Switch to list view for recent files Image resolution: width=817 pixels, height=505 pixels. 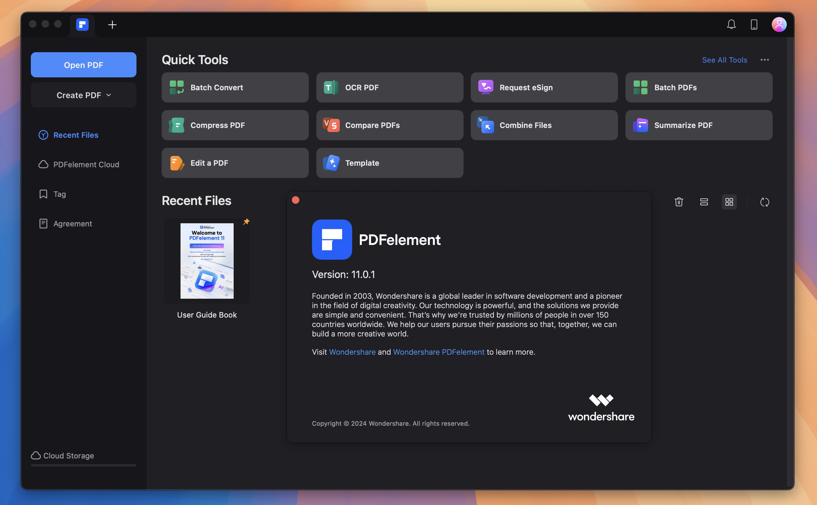click(x=704, y=202)
